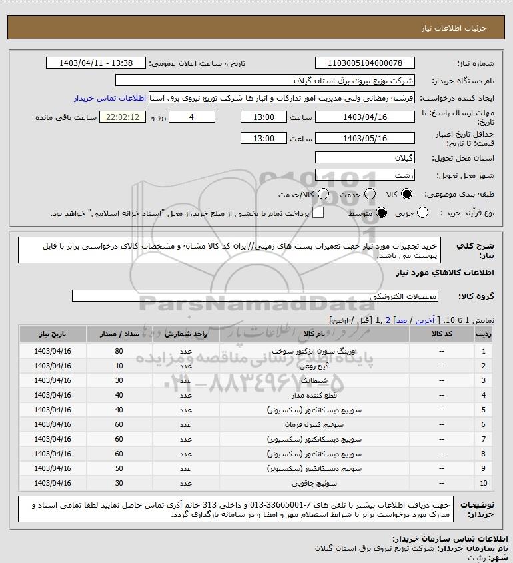Click تاریخ نیاز column header

click(53, 334)
